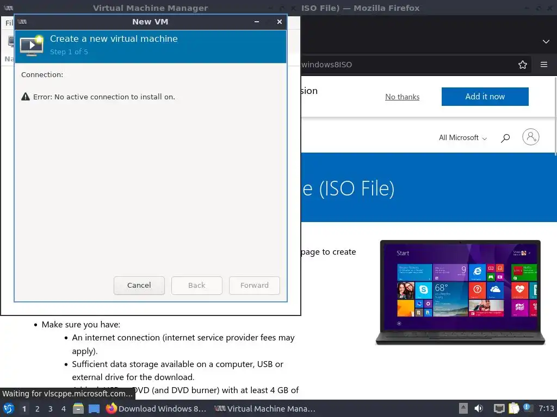Click the 'Add it now' button in Firefox
Image resolution: width=557 pixels, height=417 pixels.
(485, 97)
